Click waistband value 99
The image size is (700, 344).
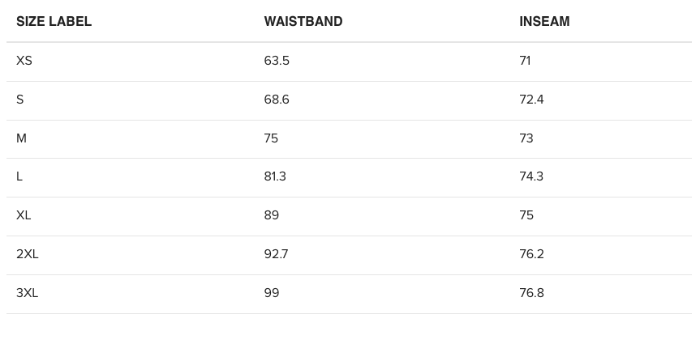click(272, 293)
